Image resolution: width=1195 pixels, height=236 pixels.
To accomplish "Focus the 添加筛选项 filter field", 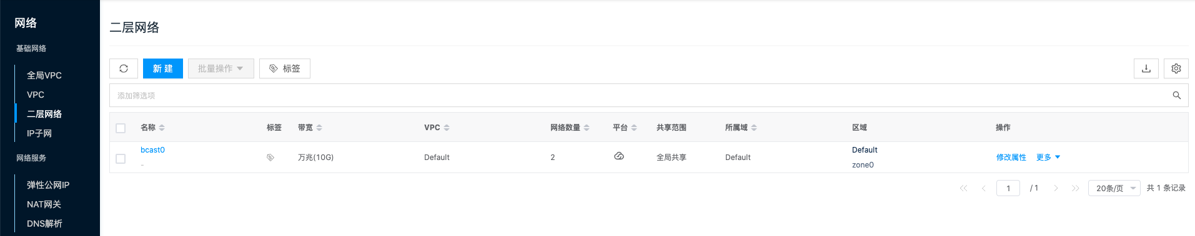I will (637, 95).
